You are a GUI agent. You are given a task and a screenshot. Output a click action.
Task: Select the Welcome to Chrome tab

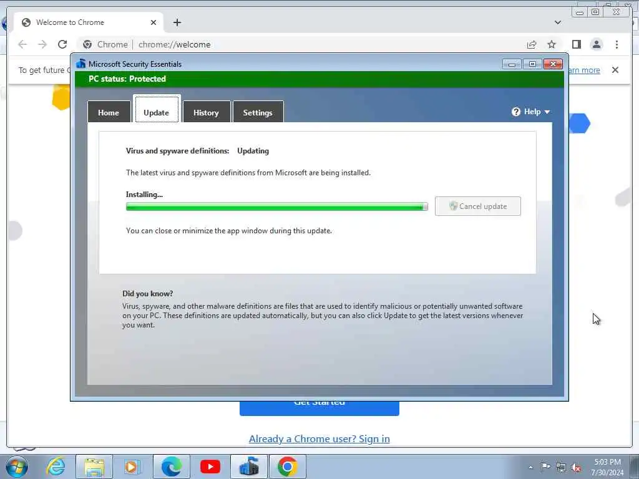click(89, 22)
